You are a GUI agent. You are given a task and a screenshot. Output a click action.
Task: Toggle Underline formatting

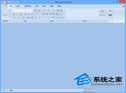pyautogui.click(x=21, y=14)
